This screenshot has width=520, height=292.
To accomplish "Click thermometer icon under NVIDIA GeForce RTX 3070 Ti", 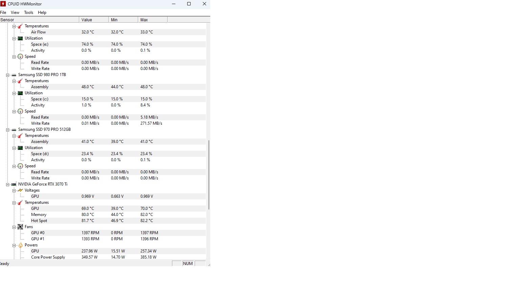I will [20, 202].
